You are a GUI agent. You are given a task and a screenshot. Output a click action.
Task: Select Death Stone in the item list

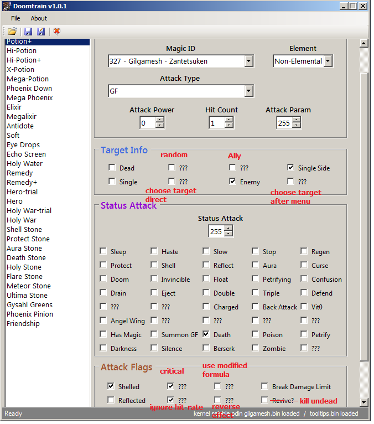pos(48,258)
